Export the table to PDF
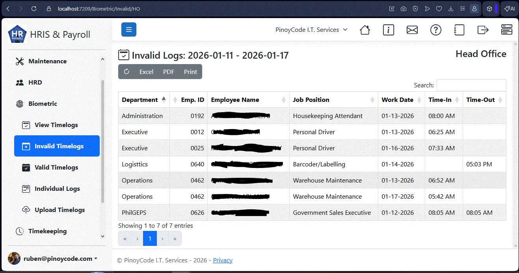The height and width of the screenshot is (273, 519). tap(168, 72)
